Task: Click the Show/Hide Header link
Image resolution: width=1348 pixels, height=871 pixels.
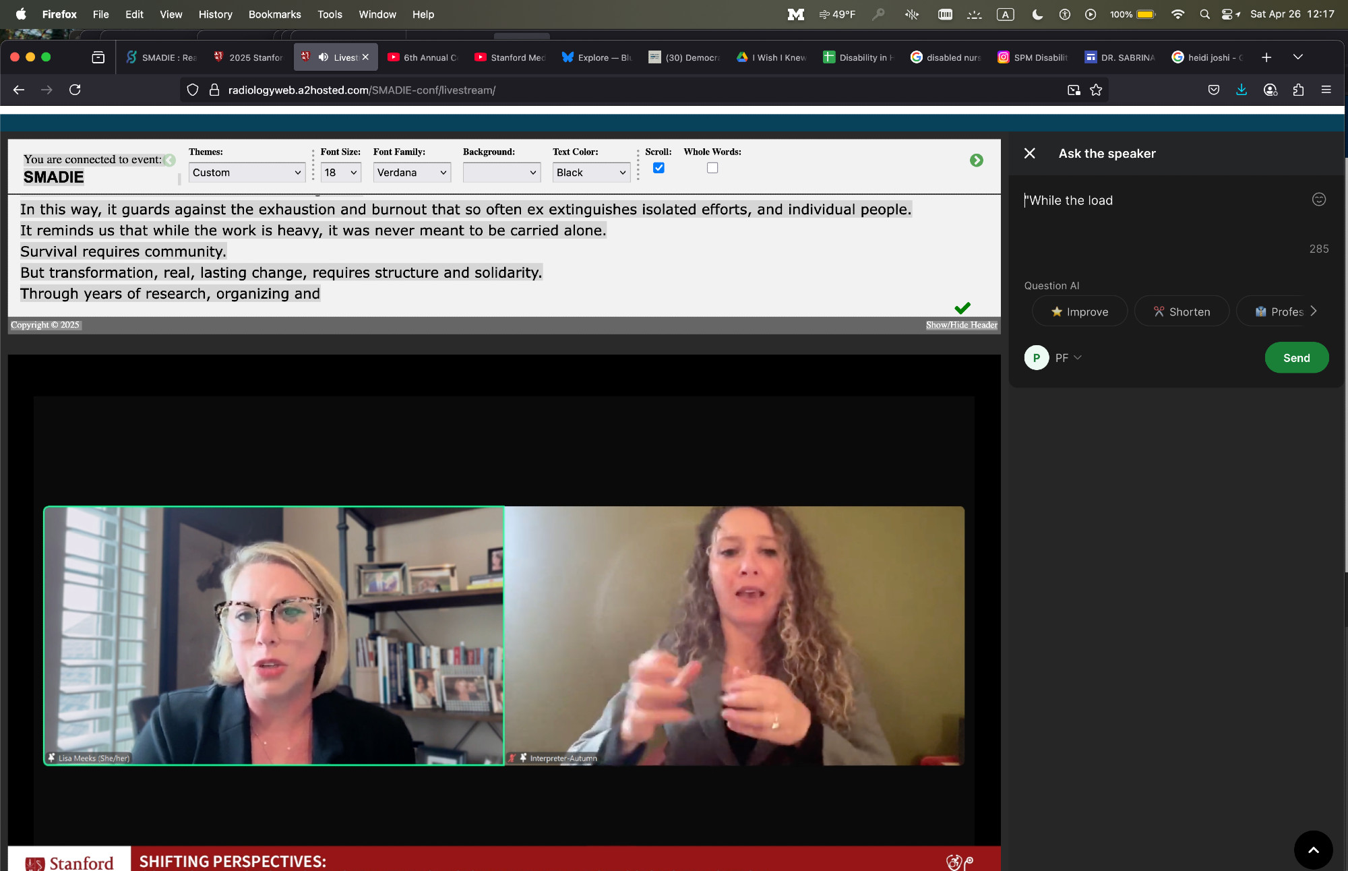Action: tap(961, 325)
